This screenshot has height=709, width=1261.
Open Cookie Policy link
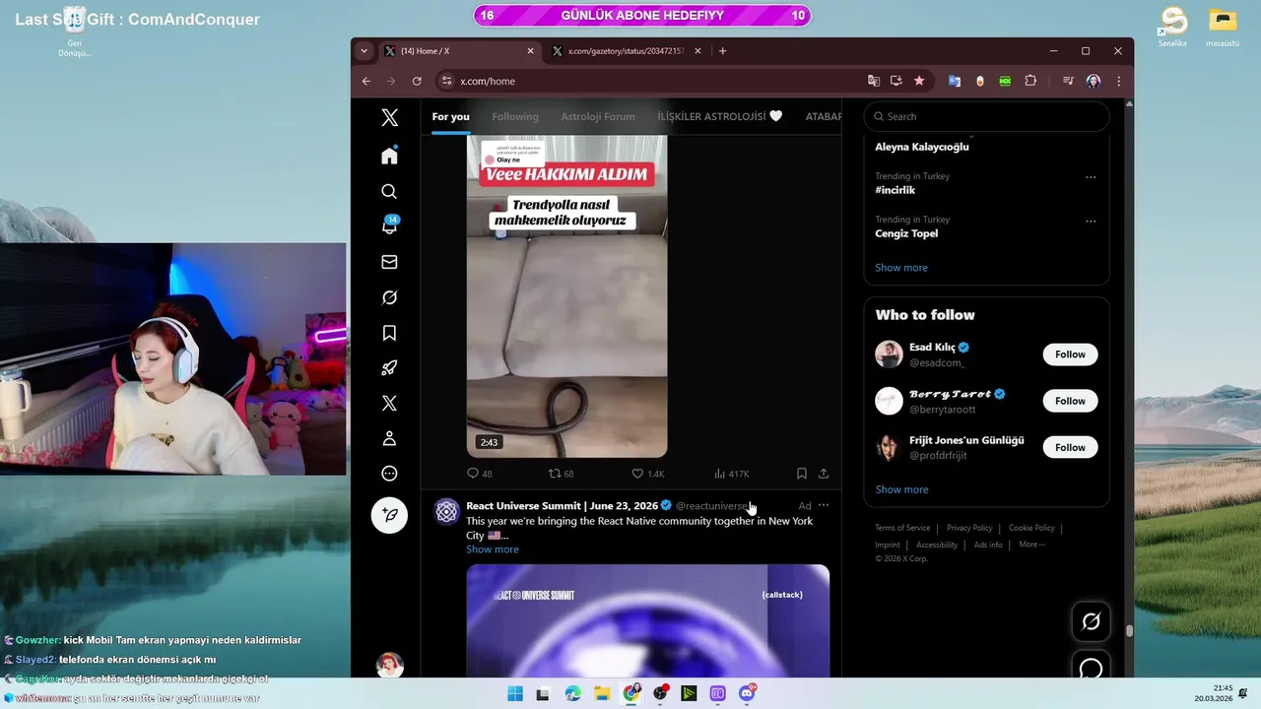1031,528
